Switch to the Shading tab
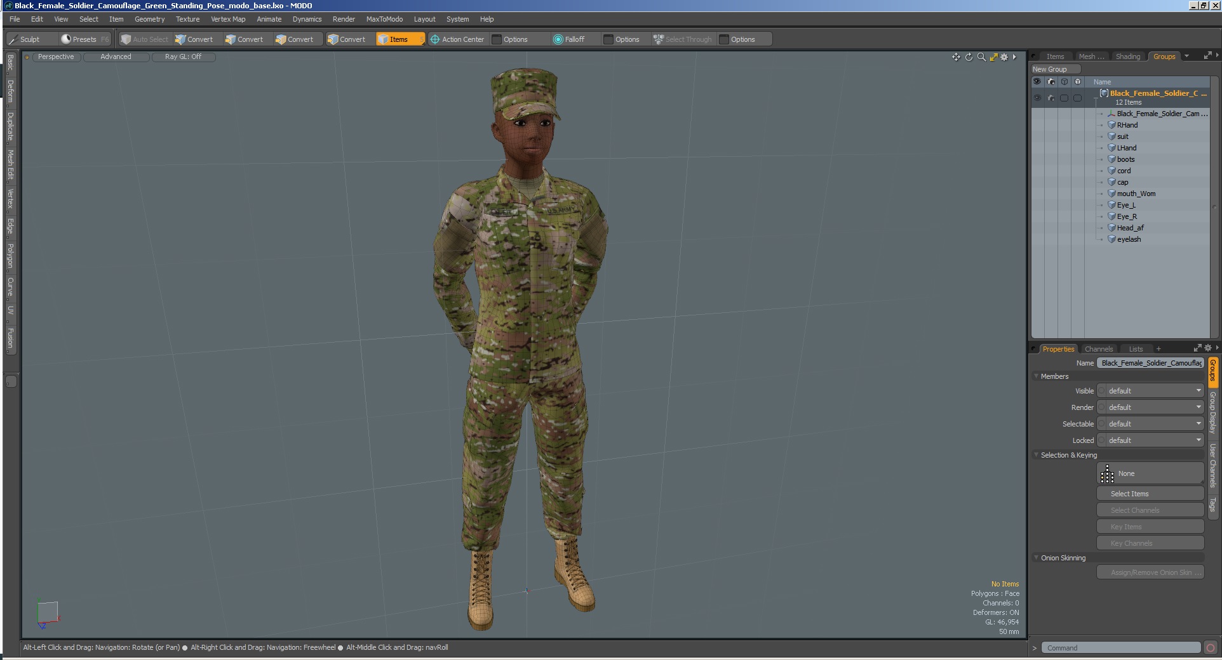The image size is (1222, 660). (x=1128, y=56)
